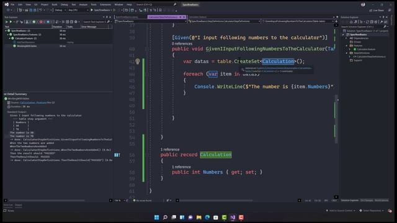The image size is (397, 223).
Task: Collapse the SpecflowBasics test root node
Action: 6,30
